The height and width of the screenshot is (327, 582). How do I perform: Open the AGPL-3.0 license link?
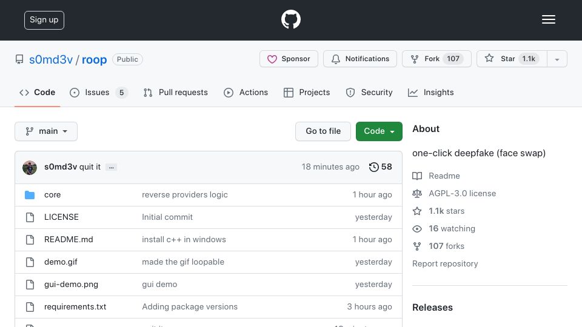(454, 193)
